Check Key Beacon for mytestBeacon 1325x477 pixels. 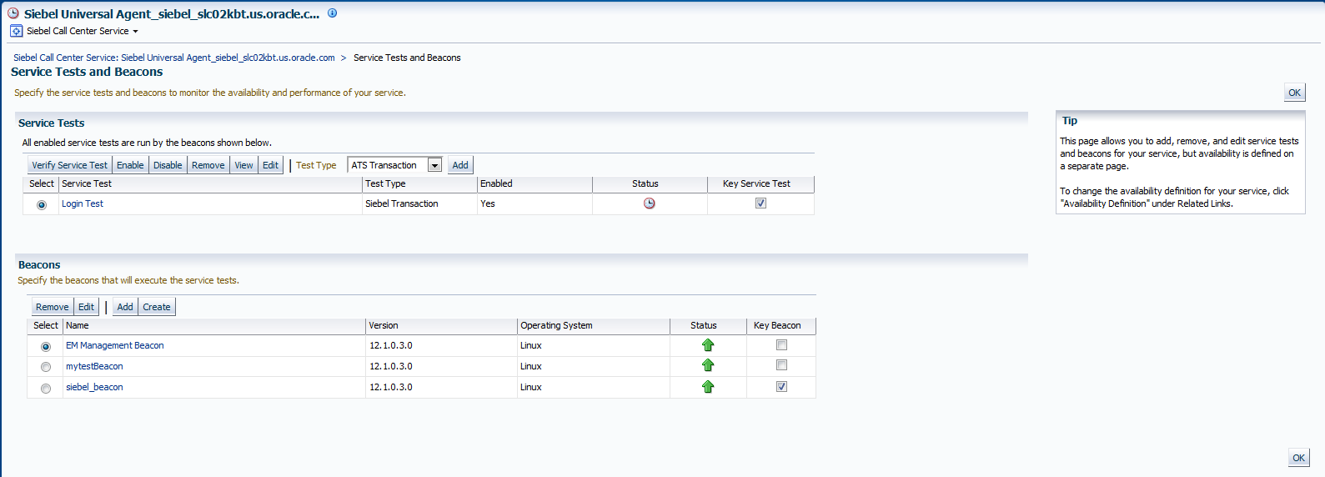(x=781, y=364)
